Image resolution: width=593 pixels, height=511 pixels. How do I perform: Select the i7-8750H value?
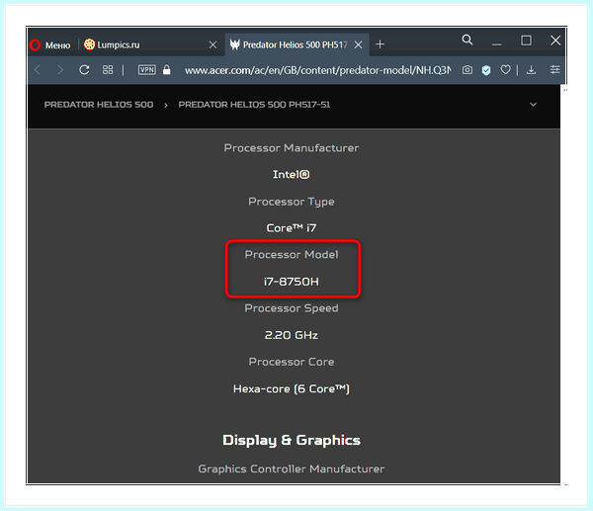292,282
